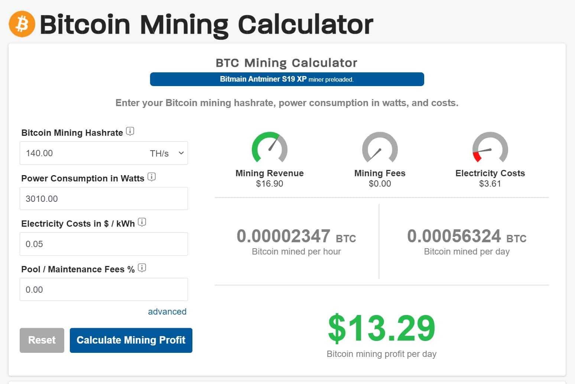The width and height of the screenshot is (575, 384).
Task: Click the Bitmain Antminer S19 XP banner
Action: pos(286,79)
